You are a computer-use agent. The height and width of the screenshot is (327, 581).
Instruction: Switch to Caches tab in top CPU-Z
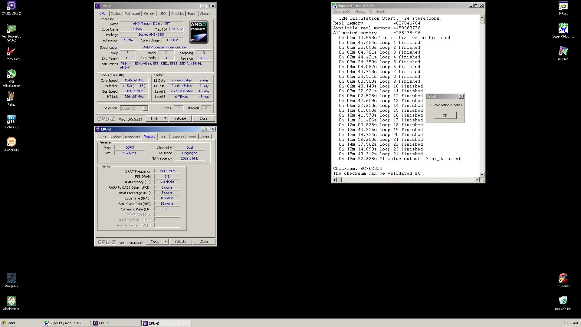[116, 14]
